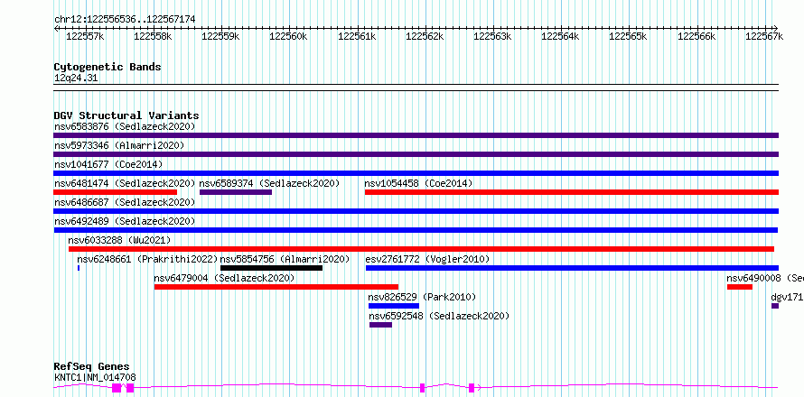Image resolution: width=804 pixels, height=397 pixels.
Task: Click the 122565k ruler position
Action: point(628,36)
